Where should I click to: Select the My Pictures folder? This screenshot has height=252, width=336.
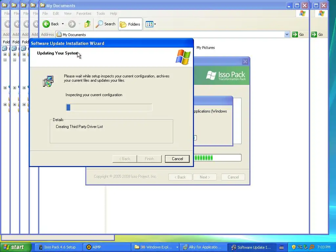click(x=205, y=48)
